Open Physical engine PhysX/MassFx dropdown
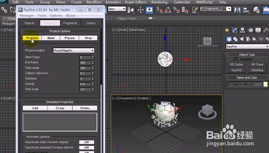Viewport: 269px width, 153px height. coord(74,50)
